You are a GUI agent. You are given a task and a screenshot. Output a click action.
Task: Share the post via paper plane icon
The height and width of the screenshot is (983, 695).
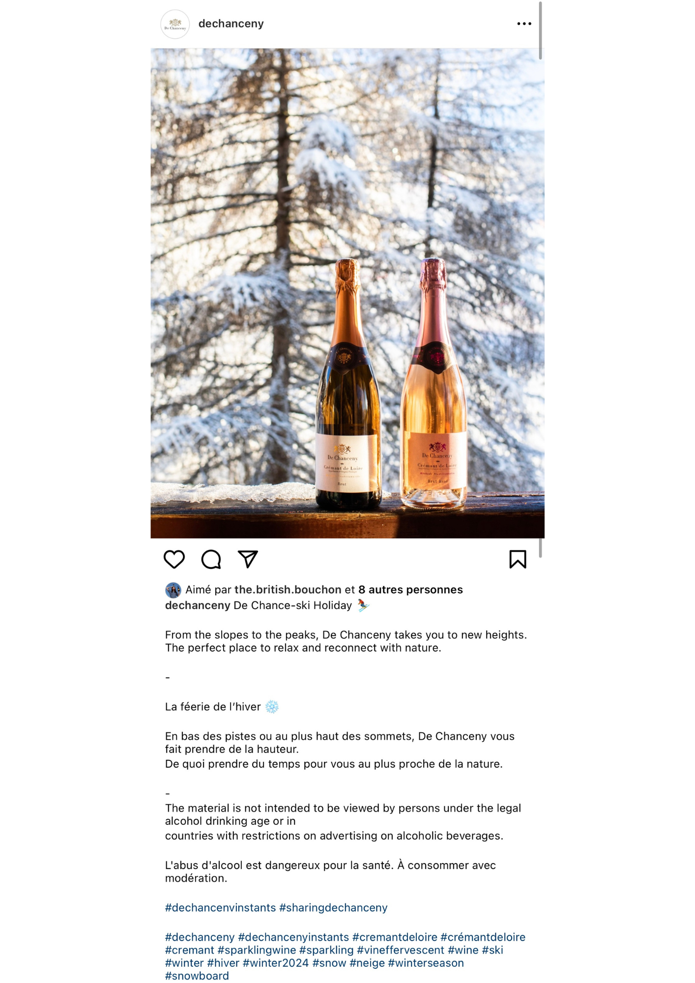[x=248, y=559]
